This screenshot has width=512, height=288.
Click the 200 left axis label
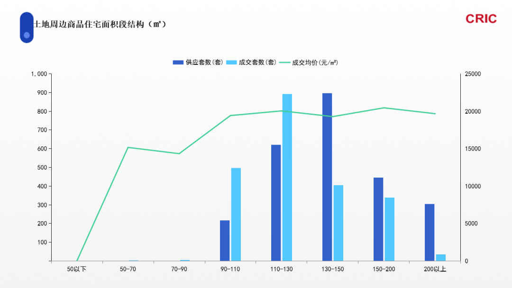click(x=42, y=224)
